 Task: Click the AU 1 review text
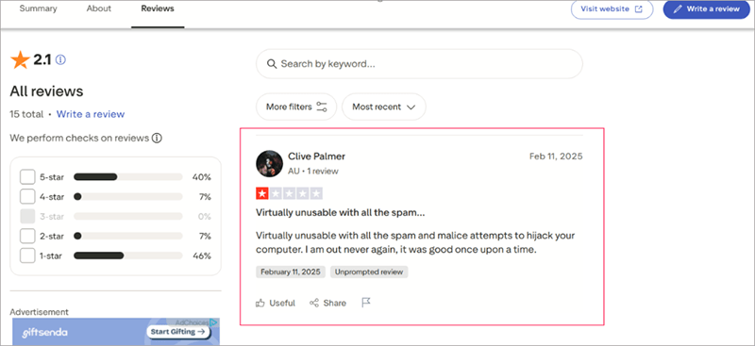[x=313, y=171]
